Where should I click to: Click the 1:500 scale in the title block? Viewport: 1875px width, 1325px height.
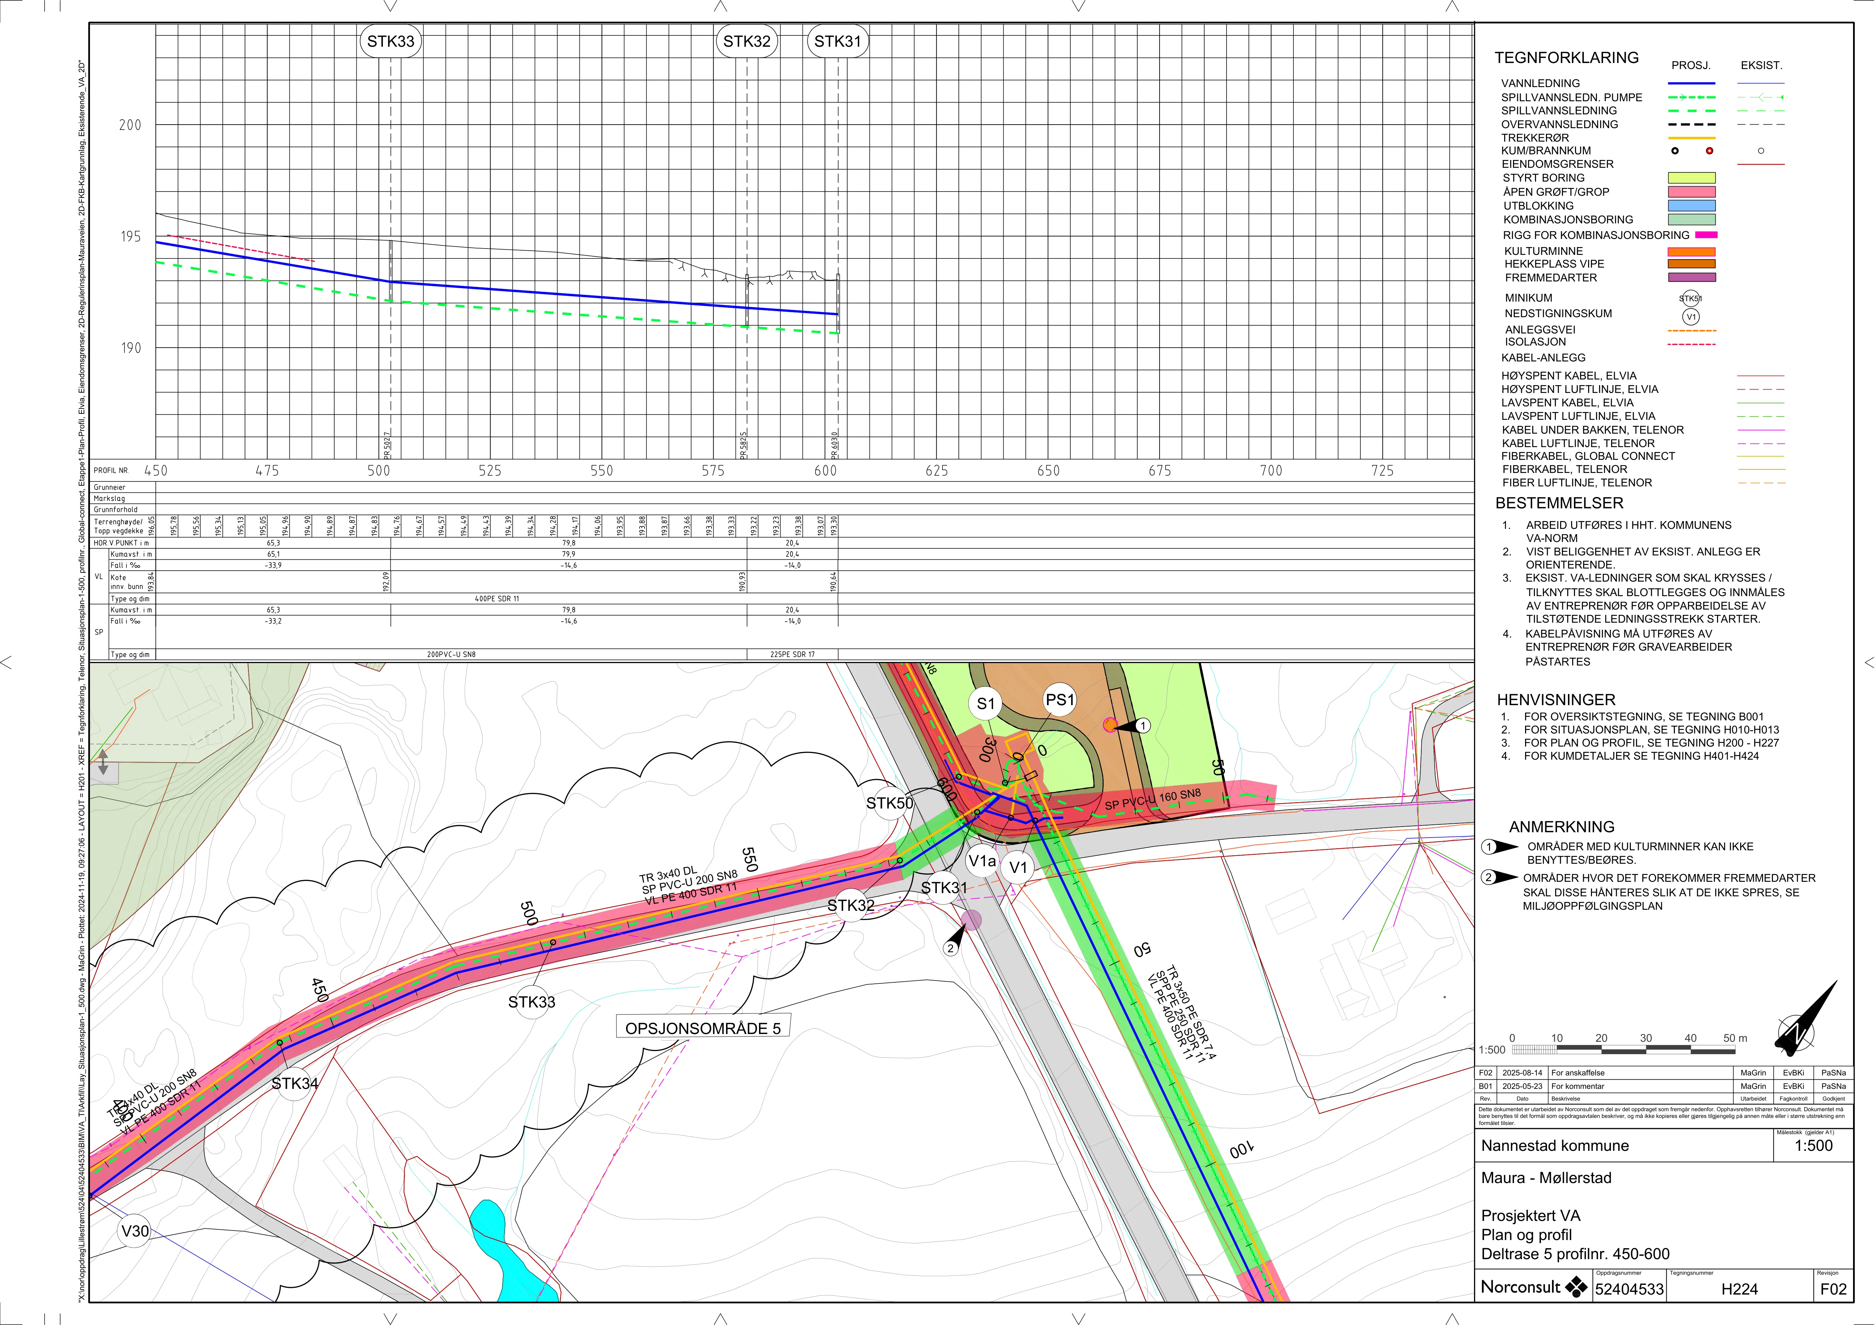point(1813,1146)
